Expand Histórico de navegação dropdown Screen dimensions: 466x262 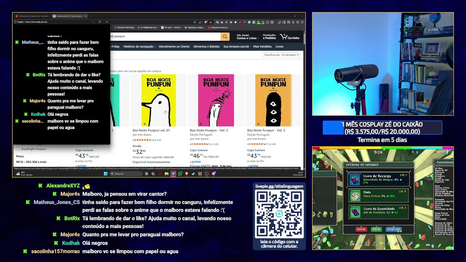[x=139, y=47]
